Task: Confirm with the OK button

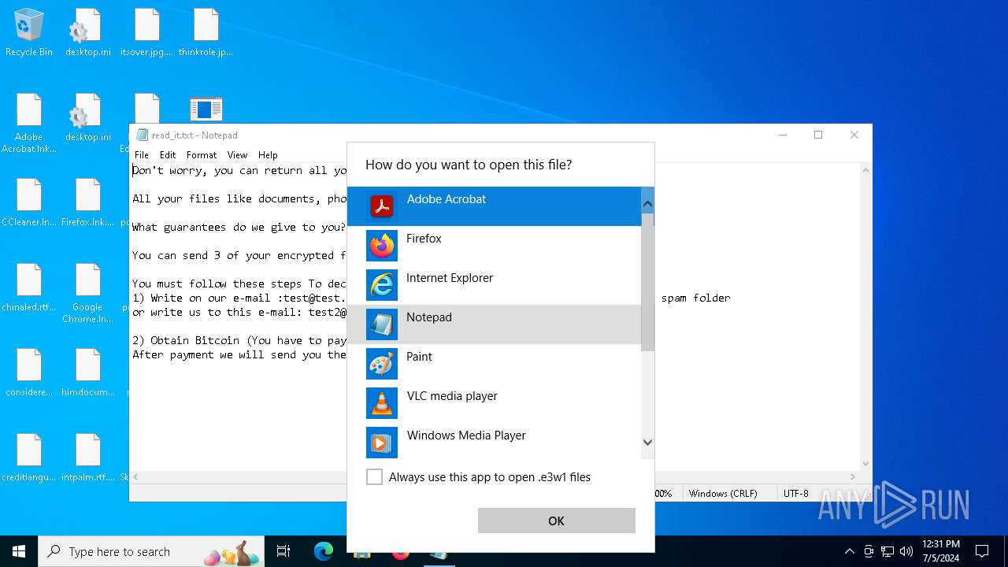Action: coord(556,521)
